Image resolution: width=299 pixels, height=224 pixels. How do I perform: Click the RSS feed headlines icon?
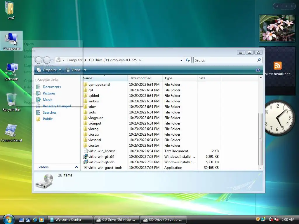pos(277,66)
